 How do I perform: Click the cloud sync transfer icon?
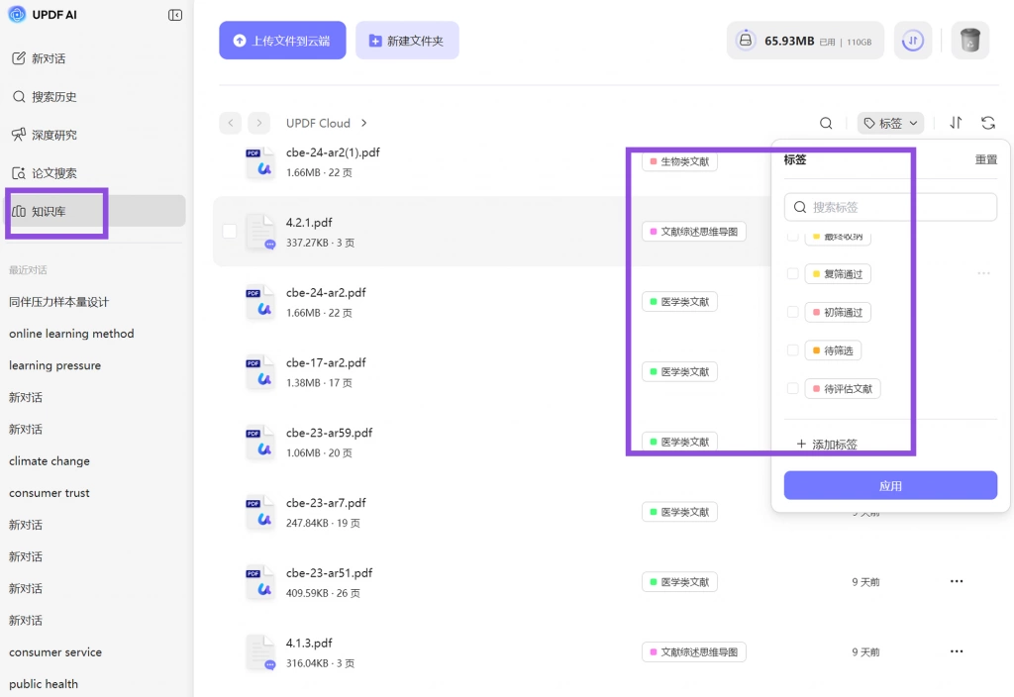click(912, 41)
